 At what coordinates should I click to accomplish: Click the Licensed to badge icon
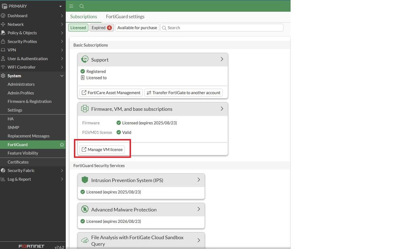tap(83, 78)
